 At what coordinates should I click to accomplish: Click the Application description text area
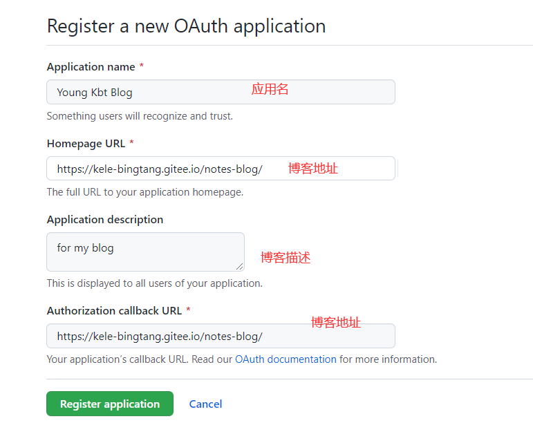[145, 252]
